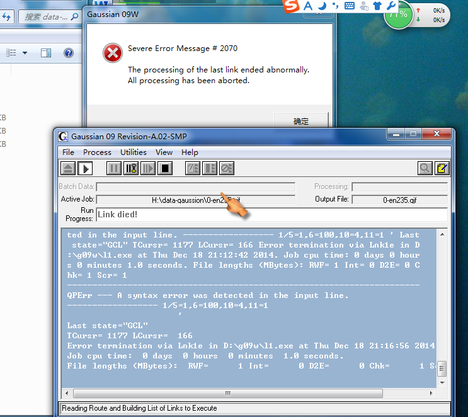Click the Kill batch toolbar icon

click(x=227, y=168)
